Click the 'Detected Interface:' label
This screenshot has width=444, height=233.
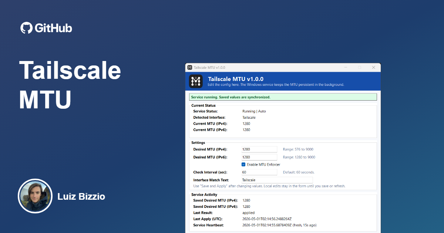pos(209,118)
